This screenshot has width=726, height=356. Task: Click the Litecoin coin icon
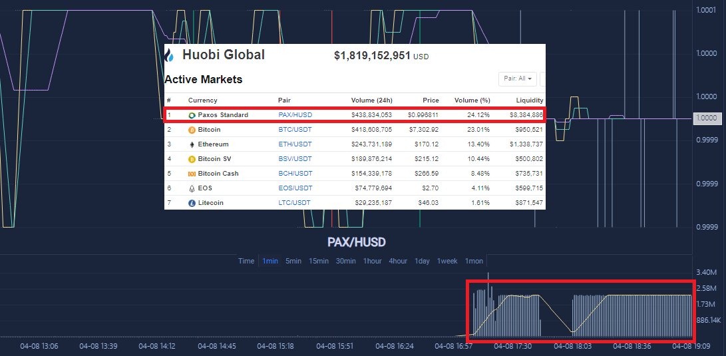coord(192,203)
